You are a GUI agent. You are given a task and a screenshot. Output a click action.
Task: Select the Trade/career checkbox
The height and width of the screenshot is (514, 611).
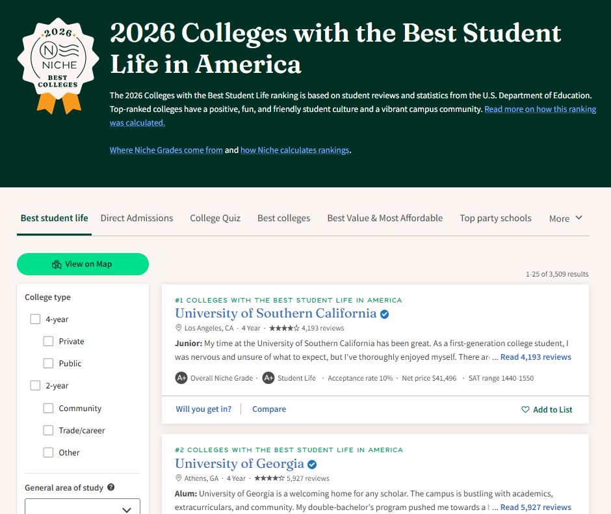pos(49,431)
